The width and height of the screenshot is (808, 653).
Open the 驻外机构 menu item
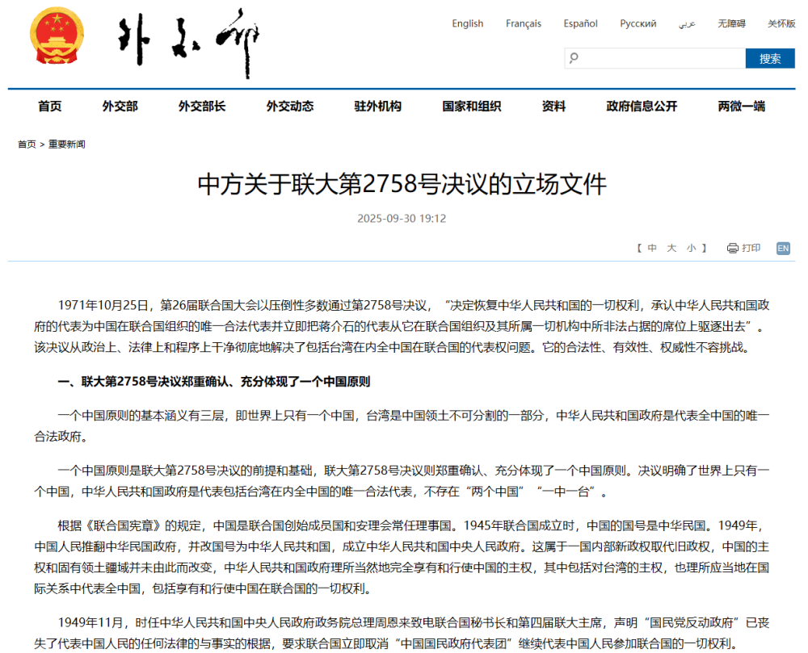(377, 106)
